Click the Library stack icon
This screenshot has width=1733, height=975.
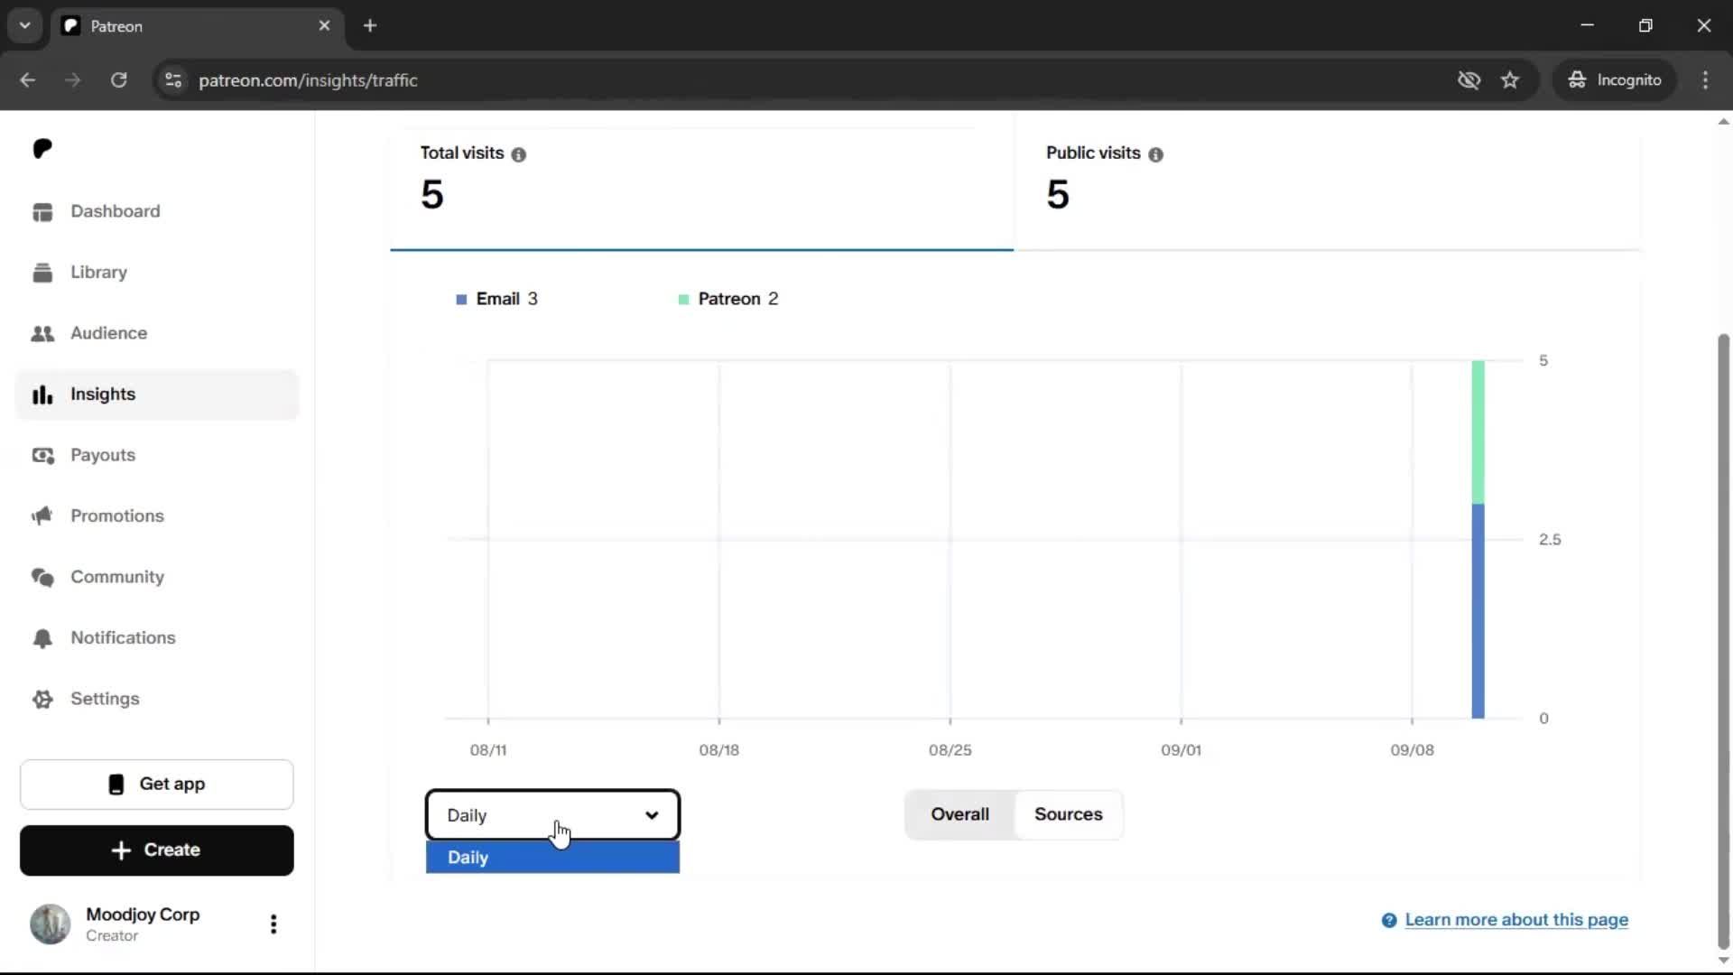point(42,272)
